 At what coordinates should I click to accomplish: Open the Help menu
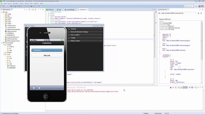pos(41,4)
